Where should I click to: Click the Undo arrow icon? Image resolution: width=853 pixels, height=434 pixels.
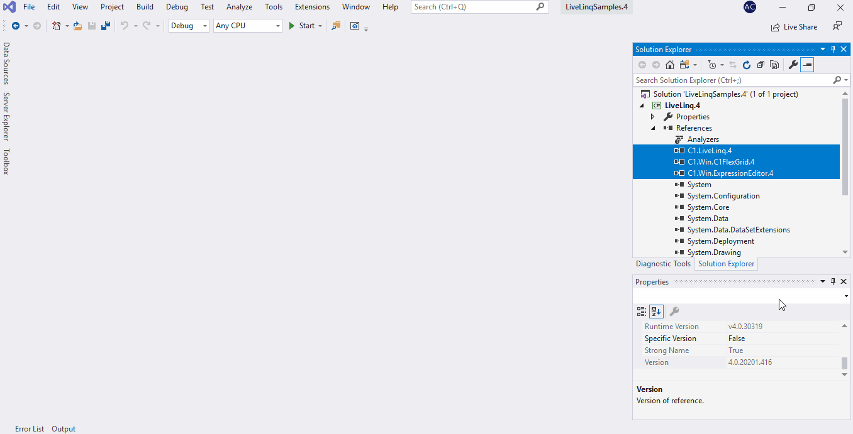(125, 26)
